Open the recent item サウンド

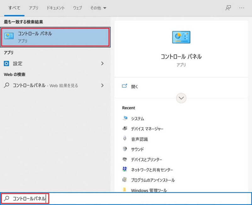137,149
